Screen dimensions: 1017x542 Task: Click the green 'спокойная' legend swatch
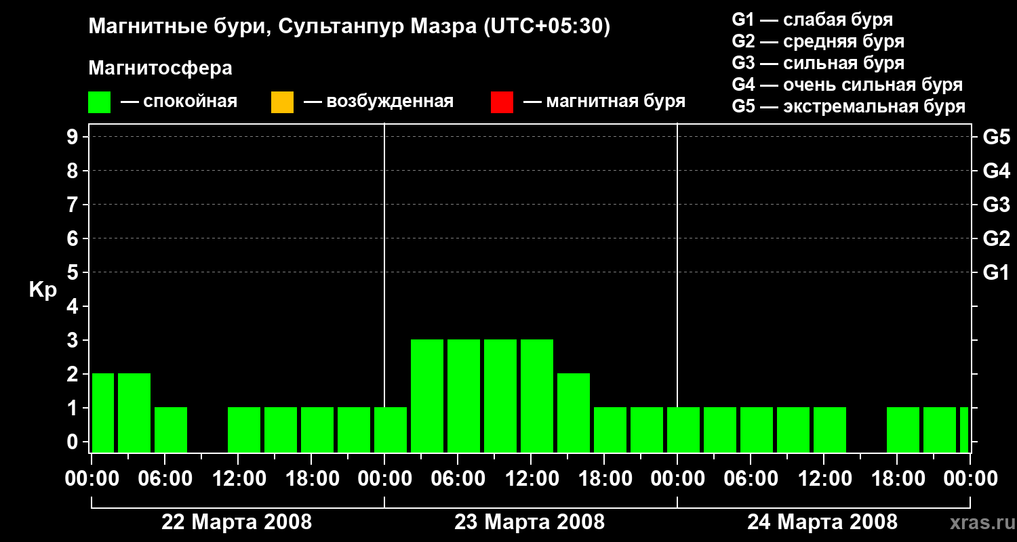tap(99, 102)
